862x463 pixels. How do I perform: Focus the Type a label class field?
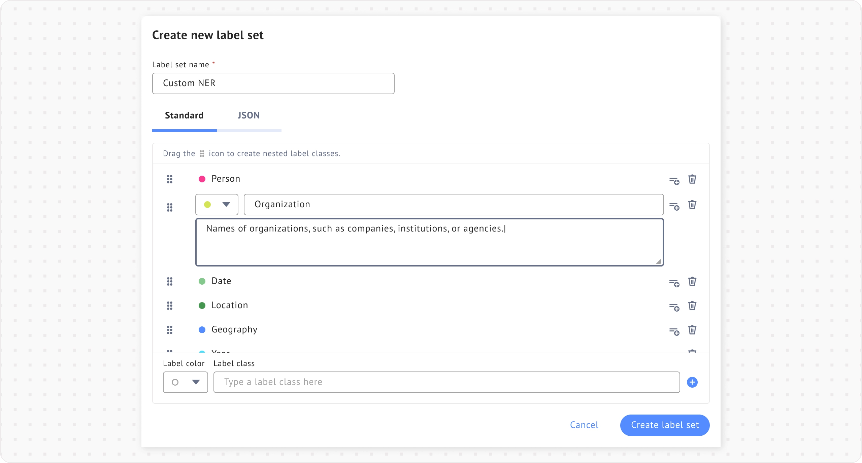(x=446, y=382)
